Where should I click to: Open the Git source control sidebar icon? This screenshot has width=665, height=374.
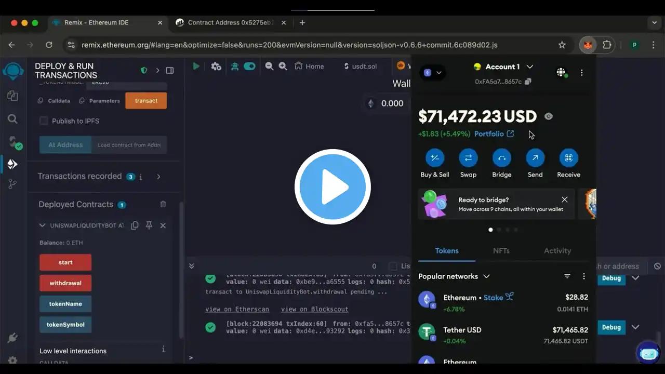pos(12,183)
